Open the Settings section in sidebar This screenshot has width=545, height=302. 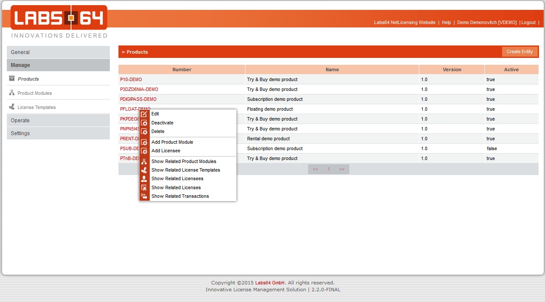point(58,133)
